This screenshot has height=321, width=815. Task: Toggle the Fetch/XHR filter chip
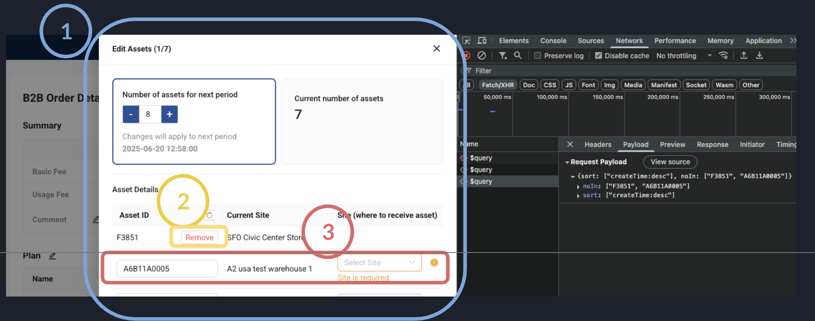(498, 85)
